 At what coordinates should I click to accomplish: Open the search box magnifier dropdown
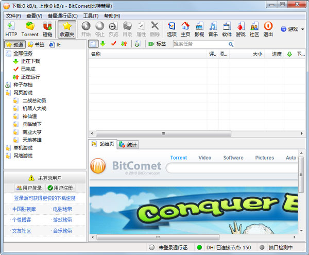click(231, 44)
